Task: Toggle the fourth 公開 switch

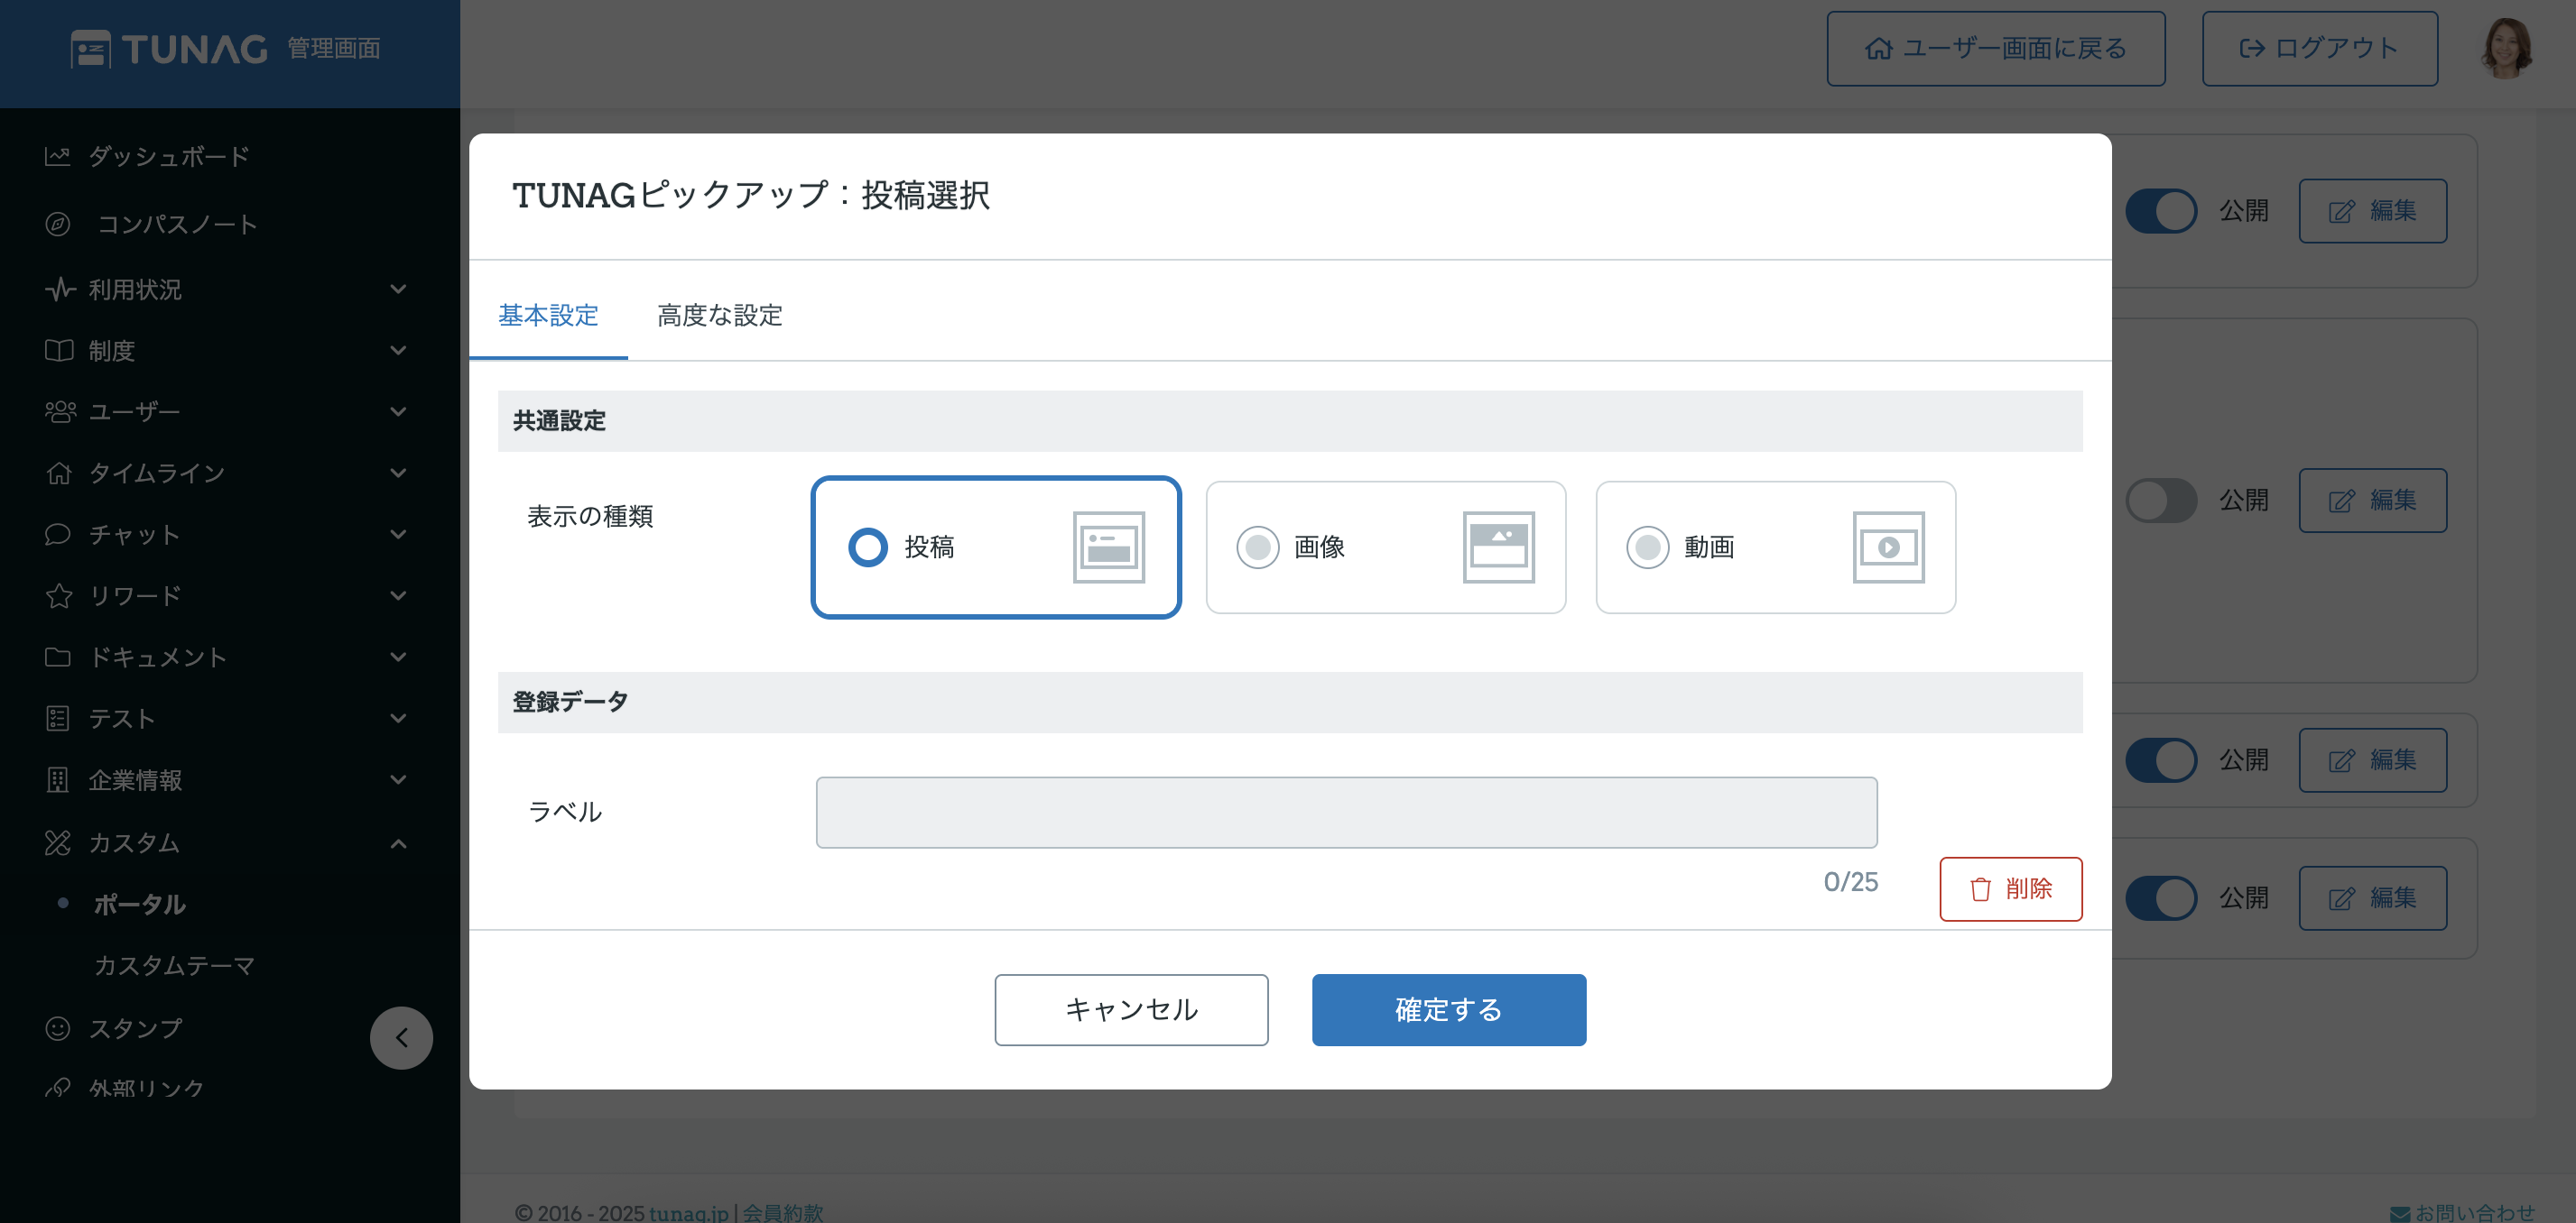Action: 2161,898
